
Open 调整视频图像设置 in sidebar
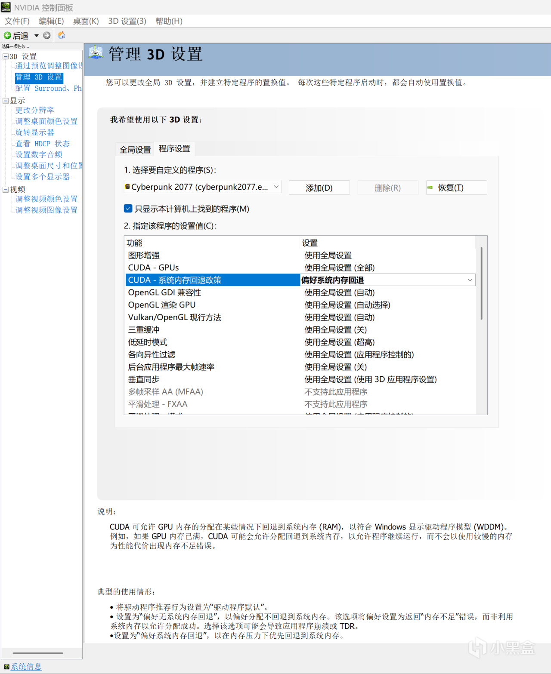click(x=46, y=210)
